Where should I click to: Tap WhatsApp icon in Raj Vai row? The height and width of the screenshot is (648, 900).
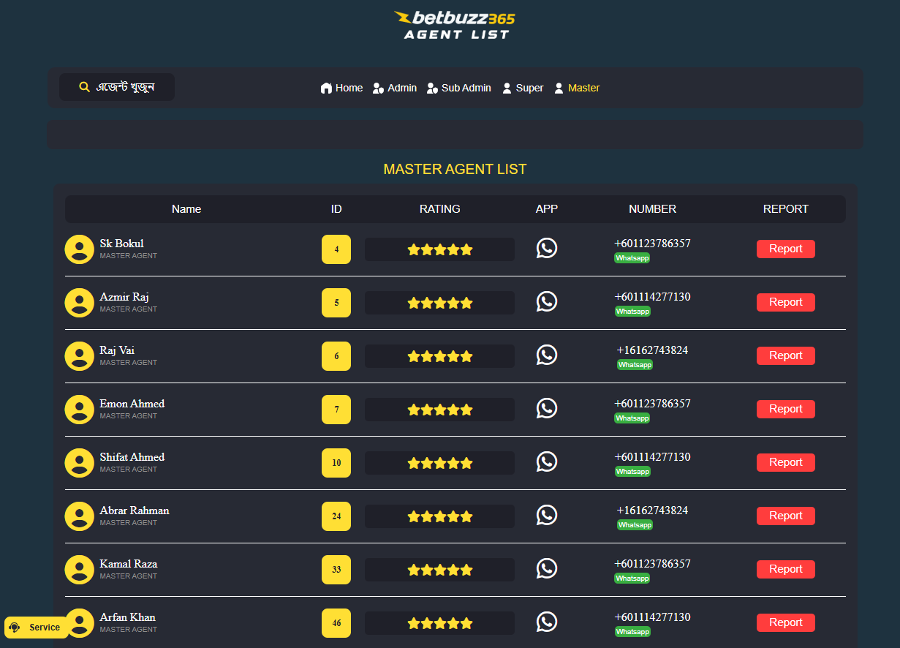tap(546, 355)
